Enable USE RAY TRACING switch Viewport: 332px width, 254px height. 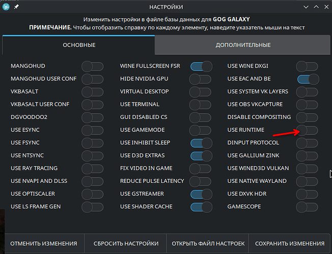(92, 168)
